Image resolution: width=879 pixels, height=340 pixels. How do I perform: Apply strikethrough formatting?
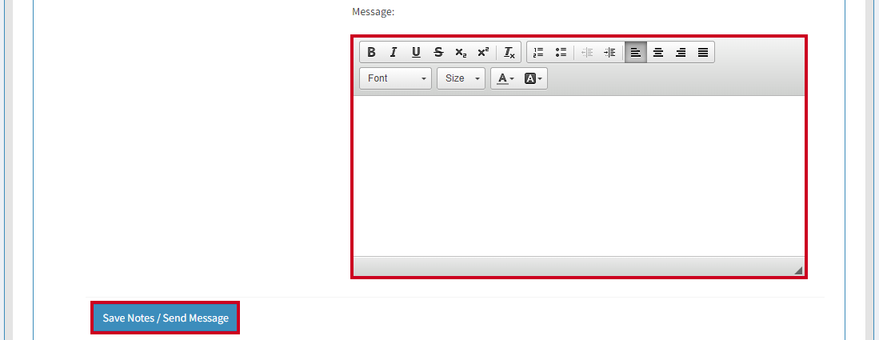coord(438,52)
